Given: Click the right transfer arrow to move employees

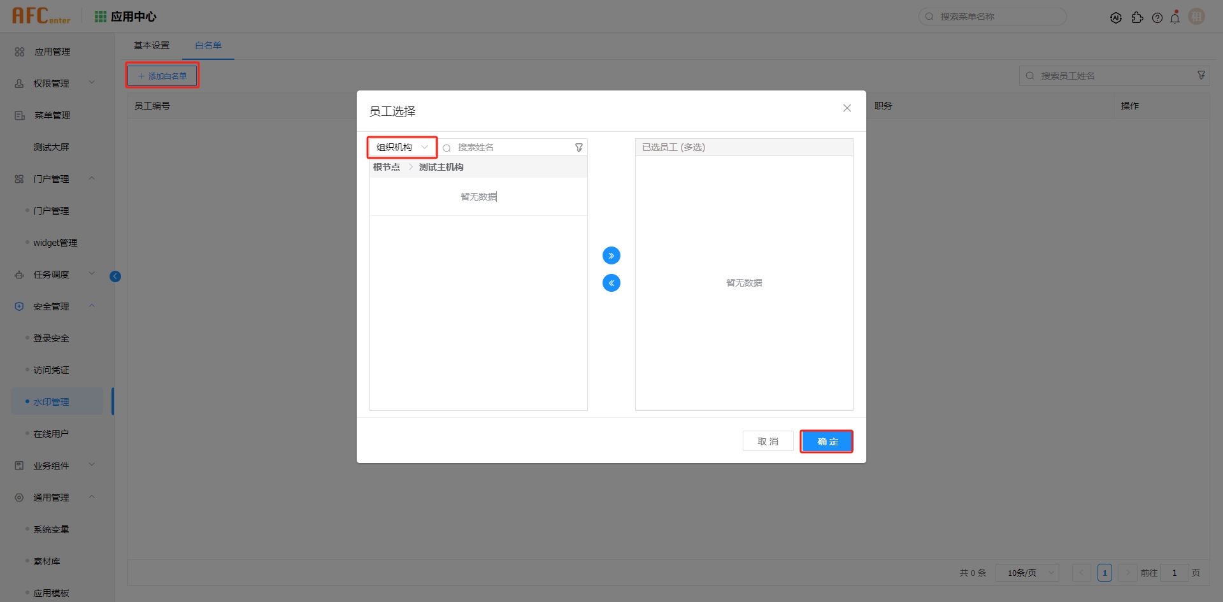Looking at the screenshot, I should click(x=611, y=255).
